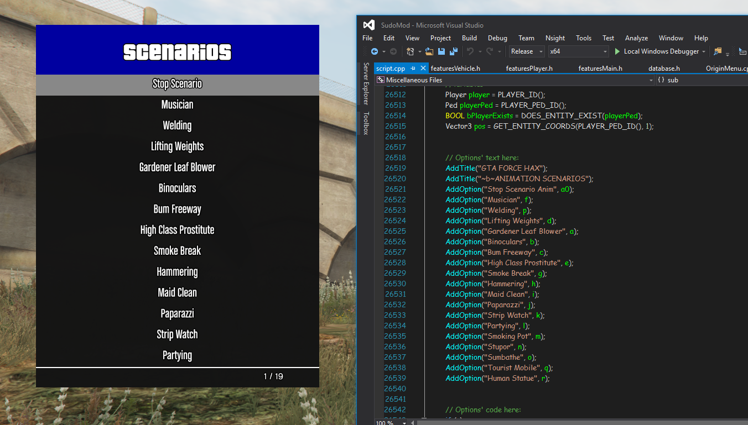Open the View menu
Screen dimensions: 748x425
click(412, 38)
